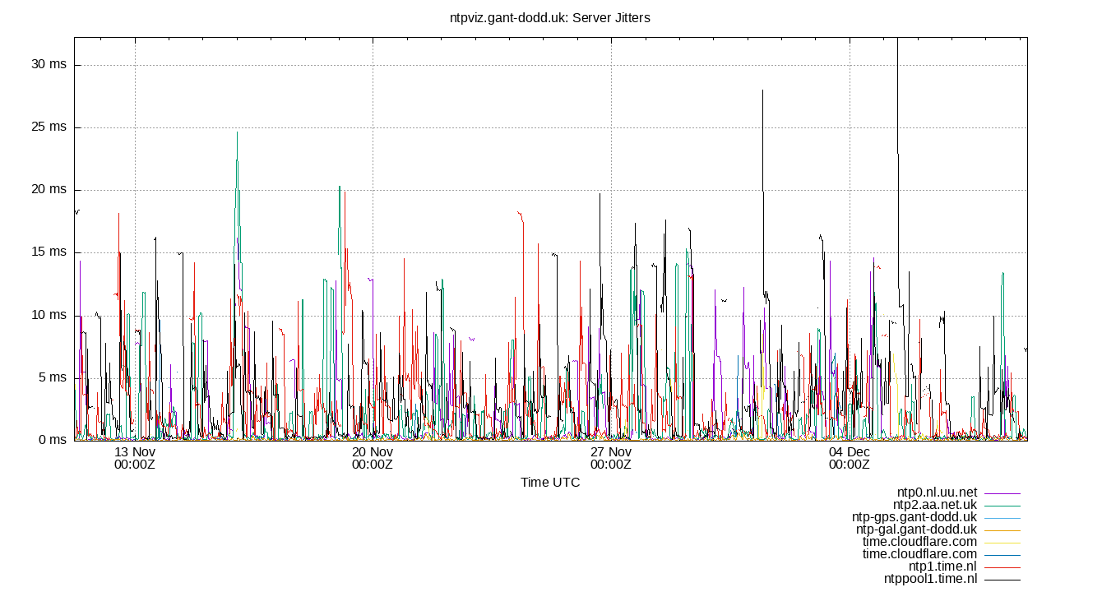Screen dimensions: 1102x592
Task: Click the chart title ntpviz.gant-dodd.uk Server Jitters
Action: [x=549, y=17]
